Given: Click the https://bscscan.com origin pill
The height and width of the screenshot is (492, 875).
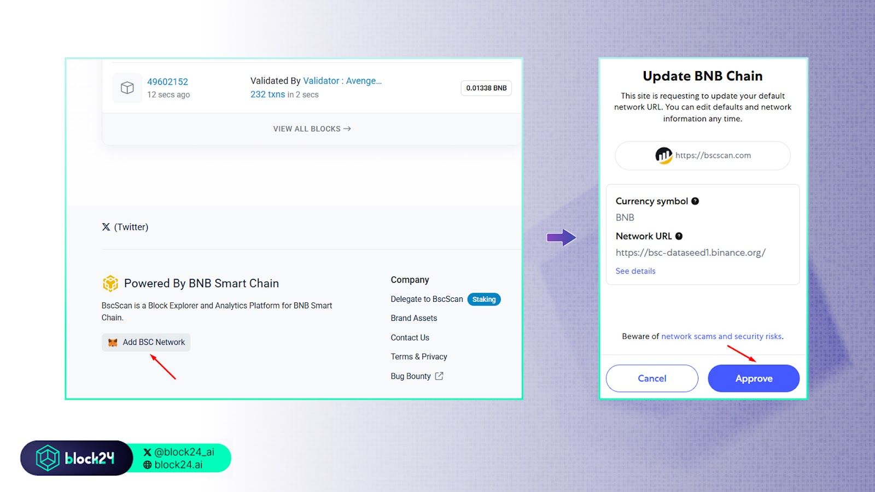Looking at the screenshot, I should pos(703,156).
